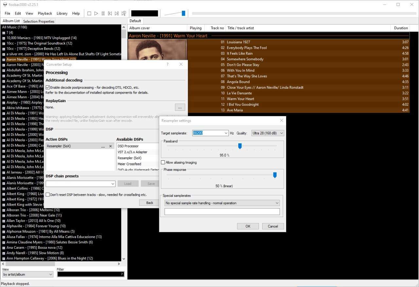The image size is (419, 287).
Task: Check Don't reset DSP between tracks
Action: (x=48, y=195)
